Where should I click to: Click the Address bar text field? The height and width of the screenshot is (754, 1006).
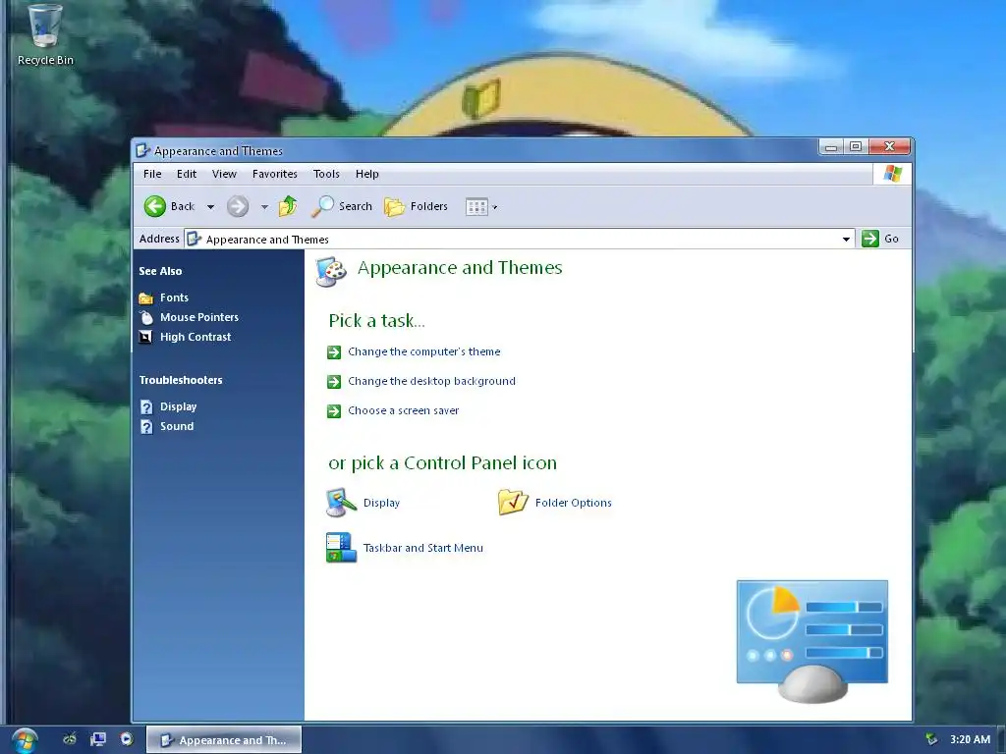[519, 240]
